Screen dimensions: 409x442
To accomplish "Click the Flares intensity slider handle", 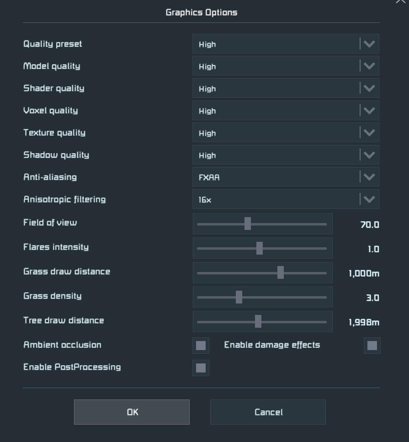I will click(260, 248).
